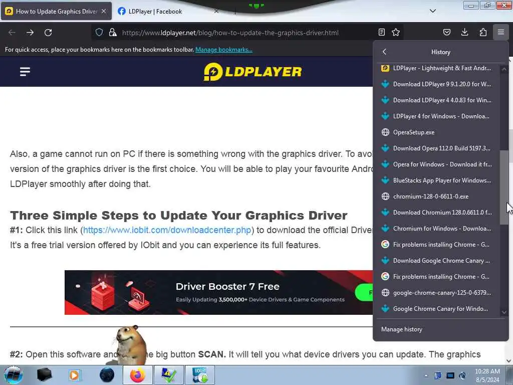
Task: Click the Firefox taskbar button
Action: pos(137,375)
